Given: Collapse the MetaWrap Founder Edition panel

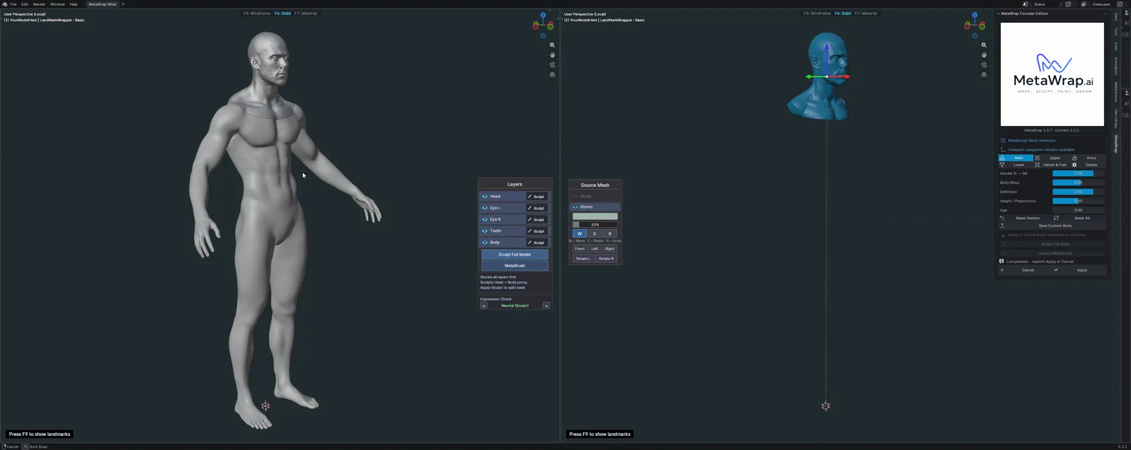Looking at the screenshot, I should pyautogui.click(x=998, y=14).
